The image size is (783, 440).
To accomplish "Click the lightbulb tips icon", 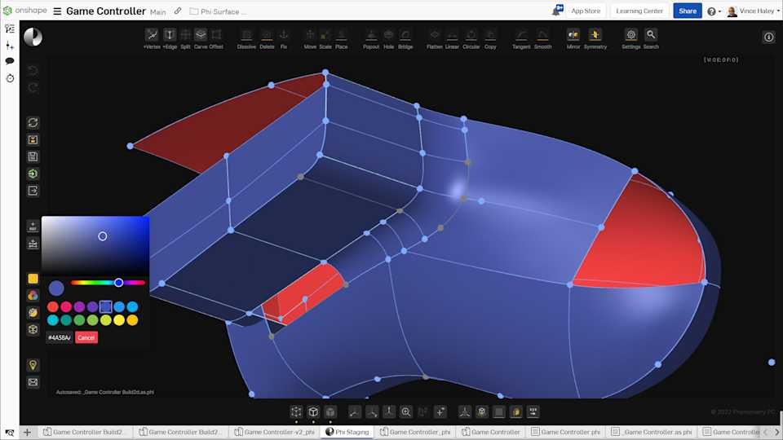I will (x=33, y=365).
